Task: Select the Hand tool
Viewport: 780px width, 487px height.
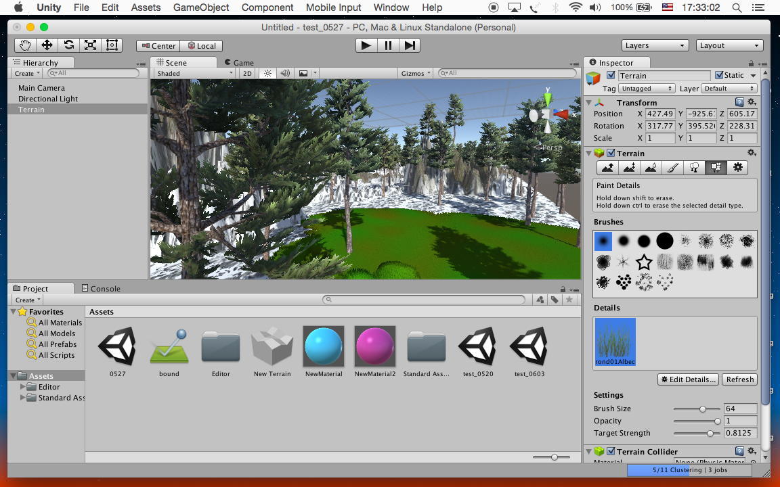Action: [25, 45]
